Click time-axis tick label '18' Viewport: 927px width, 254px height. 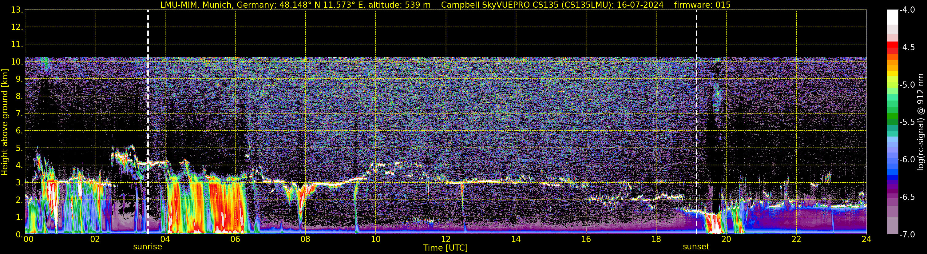coord(656,239)
